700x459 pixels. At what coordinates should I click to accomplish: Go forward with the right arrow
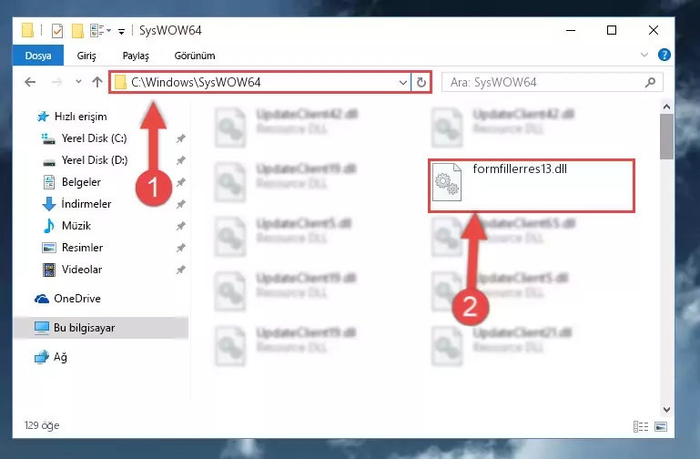56,82
